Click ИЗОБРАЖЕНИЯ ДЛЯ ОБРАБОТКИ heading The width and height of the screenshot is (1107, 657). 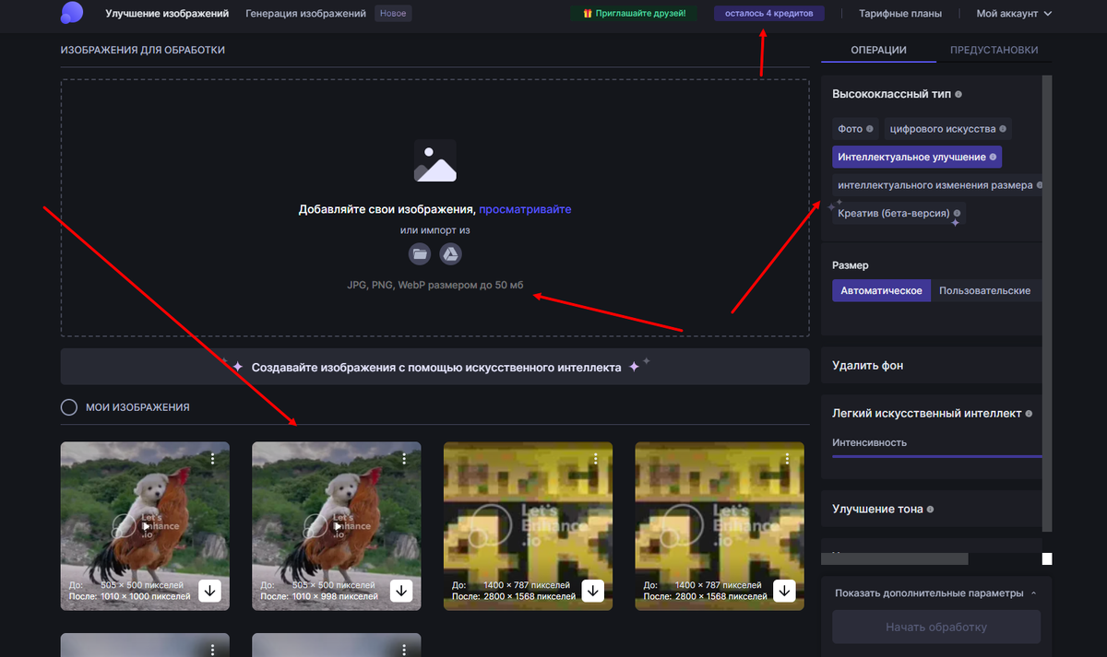coord(143,50)
